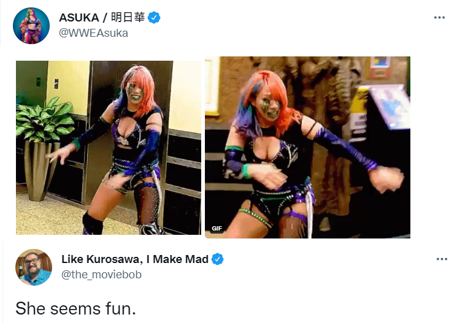This screenshot has width=457, height=328.
Task: Click the framed poster in the GIF background
Action: tap(380, 67)
